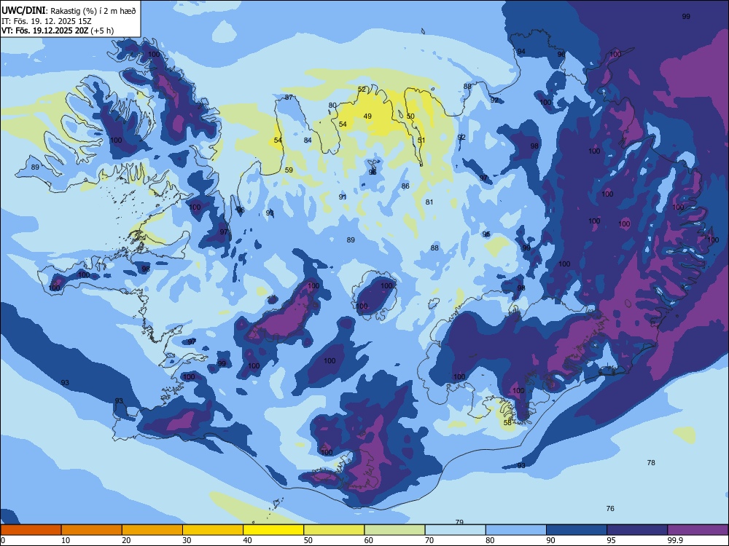Click the UWC/DINI title text

coord(23,10)
